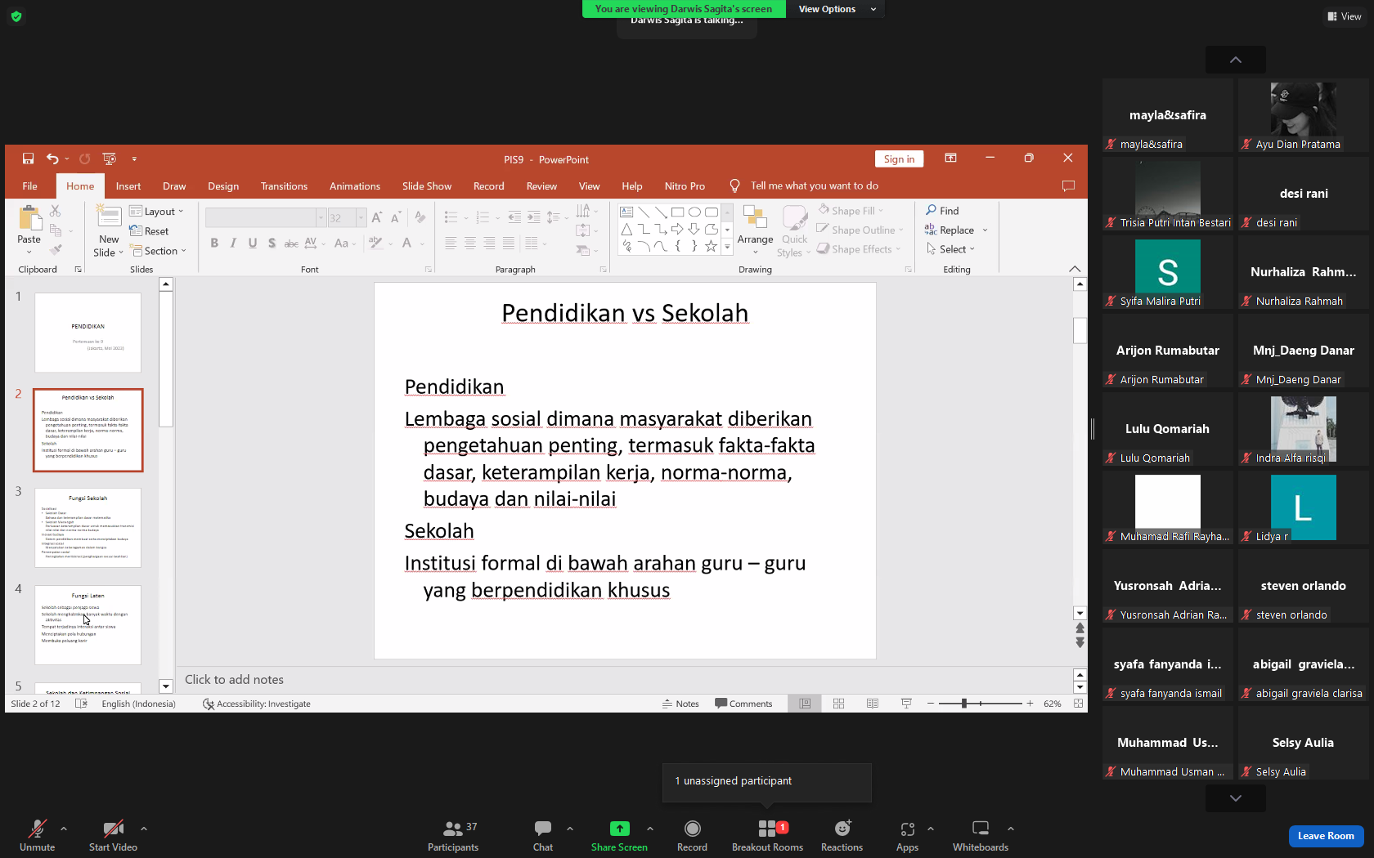Click the Bold formatting icon

(214, 243)
